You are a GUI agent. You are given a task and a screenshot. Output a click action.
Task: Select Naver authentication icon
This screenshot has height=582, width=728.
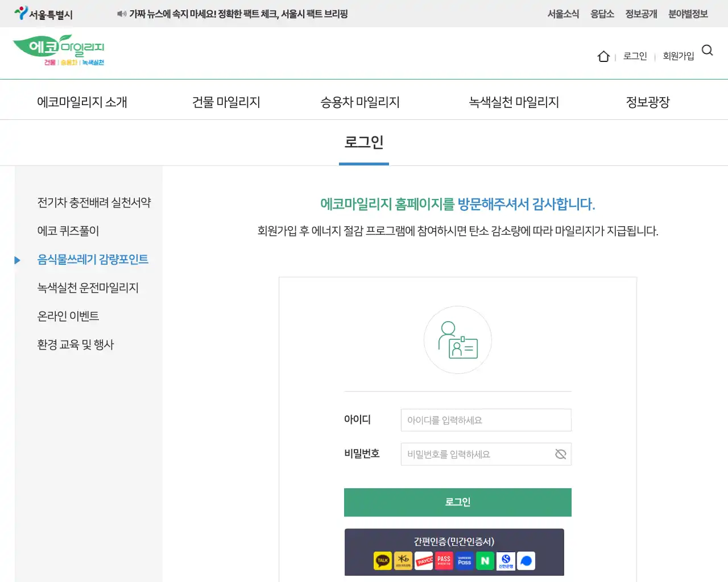point(485,561)
